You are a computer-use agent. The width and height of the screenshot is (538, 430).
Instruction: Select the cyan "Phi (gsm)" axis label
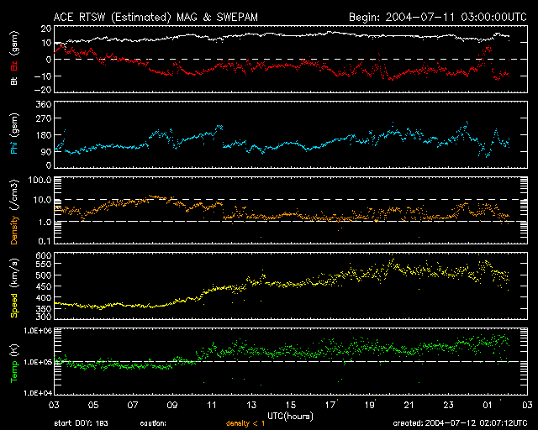(x=14, y=134)
